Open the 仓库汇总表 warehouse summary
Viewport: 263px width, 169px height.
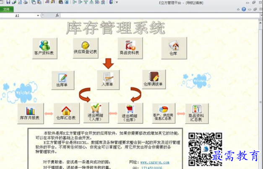[x=66, y=113]
